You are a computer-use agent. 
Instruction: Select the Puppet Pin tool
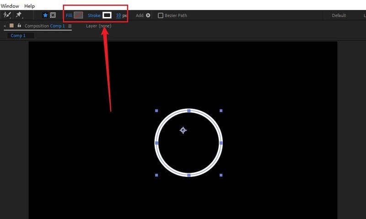[19, 15]
